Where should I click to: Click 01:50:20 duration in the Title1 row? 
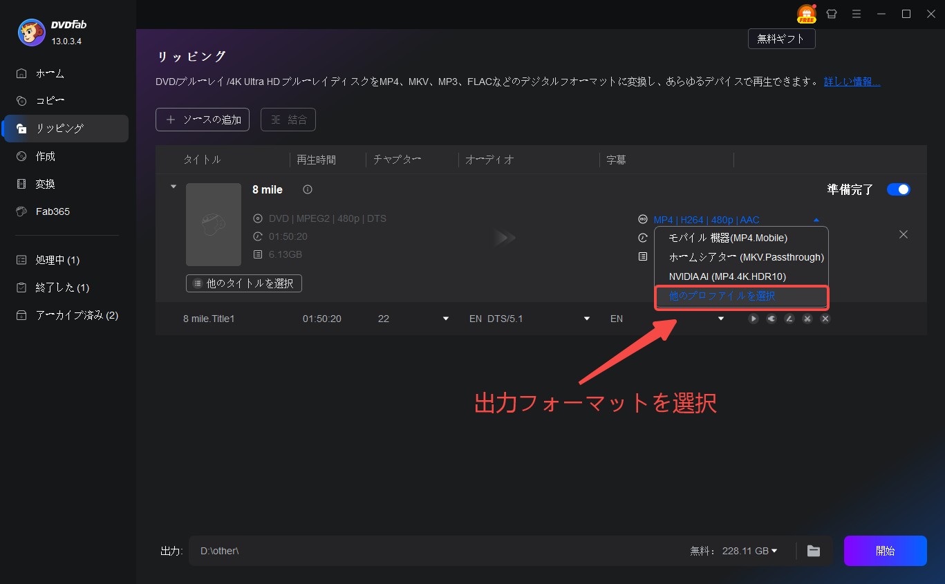(x=322, y=319)
